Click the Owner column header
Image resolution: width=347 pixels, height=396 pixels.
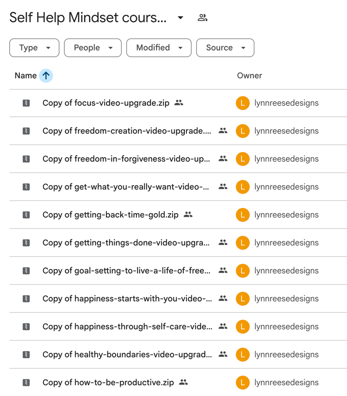tap(249, 75)
